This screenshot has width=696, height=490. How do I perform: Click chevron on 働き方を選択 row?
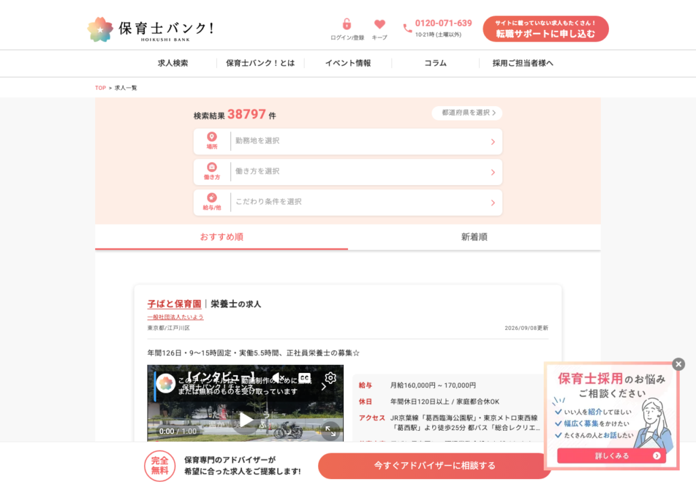(x=493, y=172)
